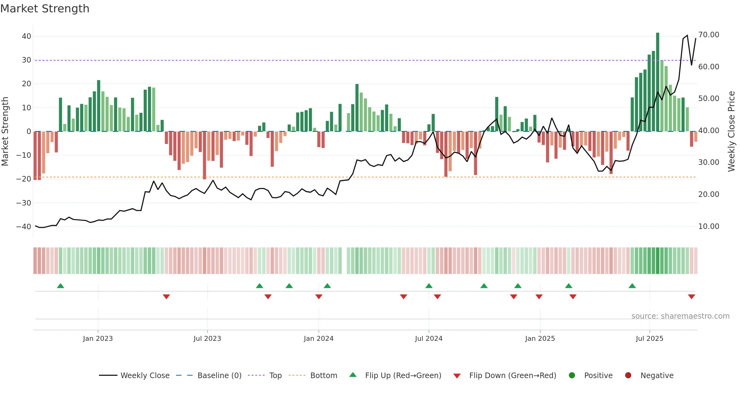Screen dimensions: 740x416
Task: Toggle the Flip Down (Green→Red) legend label
Action: 513,375
